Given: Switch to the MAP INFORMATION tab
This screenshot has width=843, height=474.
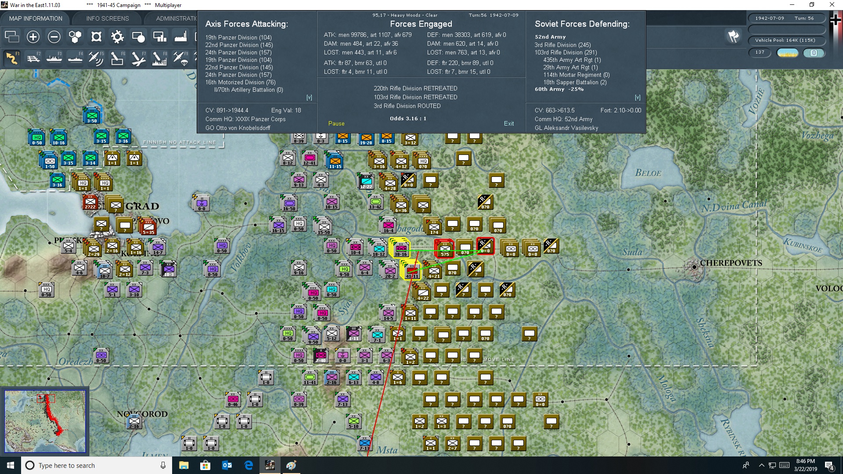Looking at the screenshot, I should tap(35, 18).
